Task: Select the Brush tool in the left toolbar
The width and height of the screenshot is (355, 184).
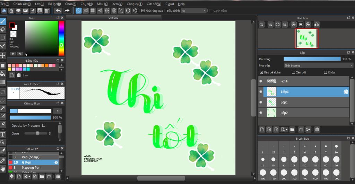Action: [x=3, y=21]
